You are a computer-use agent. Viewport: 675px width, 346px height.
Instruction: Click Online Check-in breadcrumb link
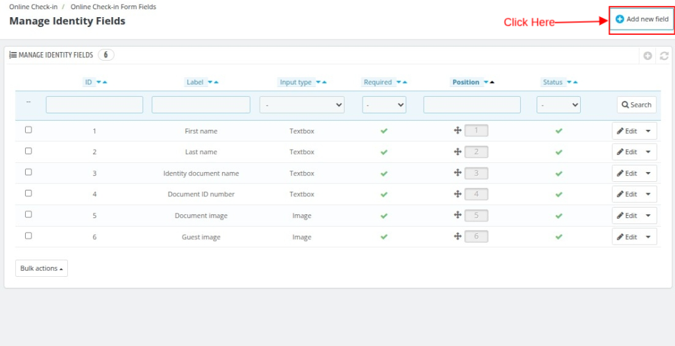(x=33, y=7)
